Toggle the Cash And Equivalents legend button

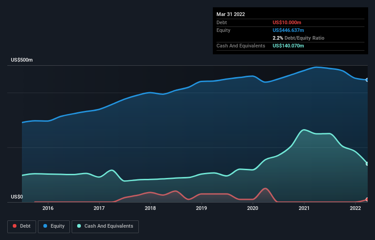105,226
